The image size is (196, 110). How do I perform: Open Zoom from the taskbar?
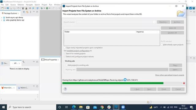123,107
